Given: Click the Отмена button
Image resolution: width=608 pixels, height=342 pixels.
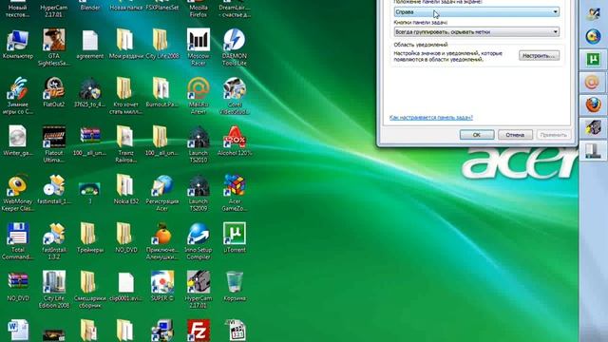Looking at the screenshot, I should click(515, 135).
